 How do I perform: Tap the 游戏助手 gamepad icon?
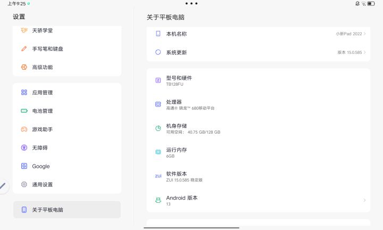pyautogui.click(x=24, y=129)
